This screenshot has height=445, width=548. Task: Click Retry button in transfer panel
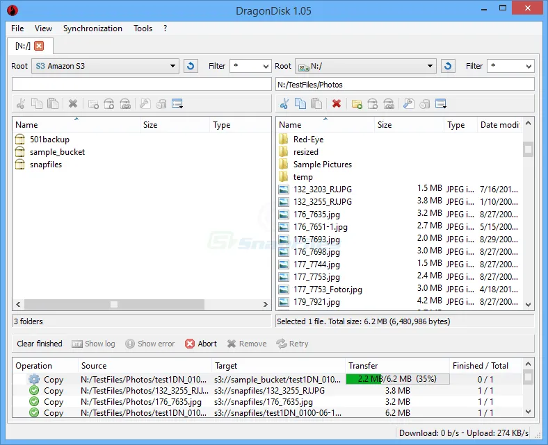click(x=292, y=344)
